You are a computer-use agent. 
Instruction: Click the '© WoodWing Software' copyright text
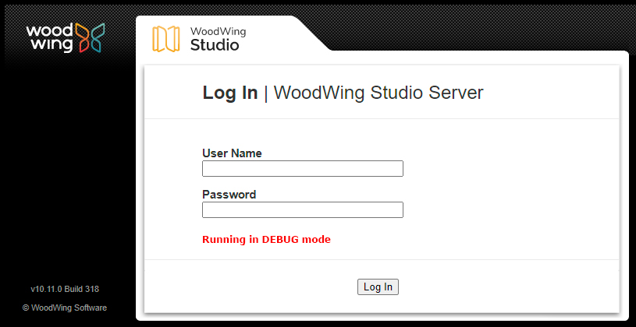(x=65, y=308)
